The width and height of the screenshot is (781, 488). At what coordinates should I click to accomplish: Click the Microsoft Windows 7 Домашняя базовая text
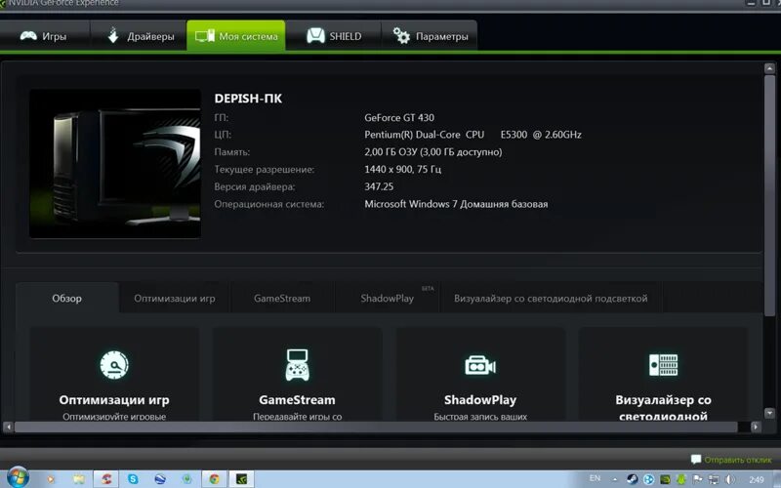point(456,204)
